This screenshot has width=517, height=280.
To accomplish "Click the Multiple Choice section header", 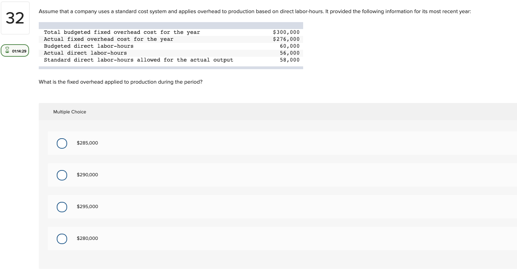I will pyautogui.click(x=70, y=112).
